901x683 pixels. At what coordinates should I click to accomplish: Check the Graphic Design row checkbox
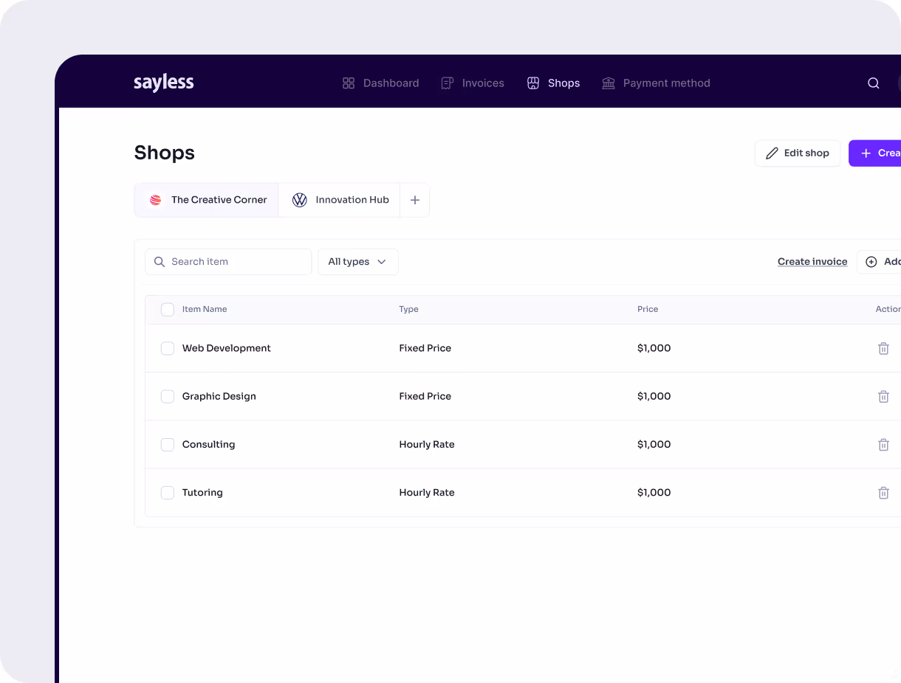click(x=168, y=397)
